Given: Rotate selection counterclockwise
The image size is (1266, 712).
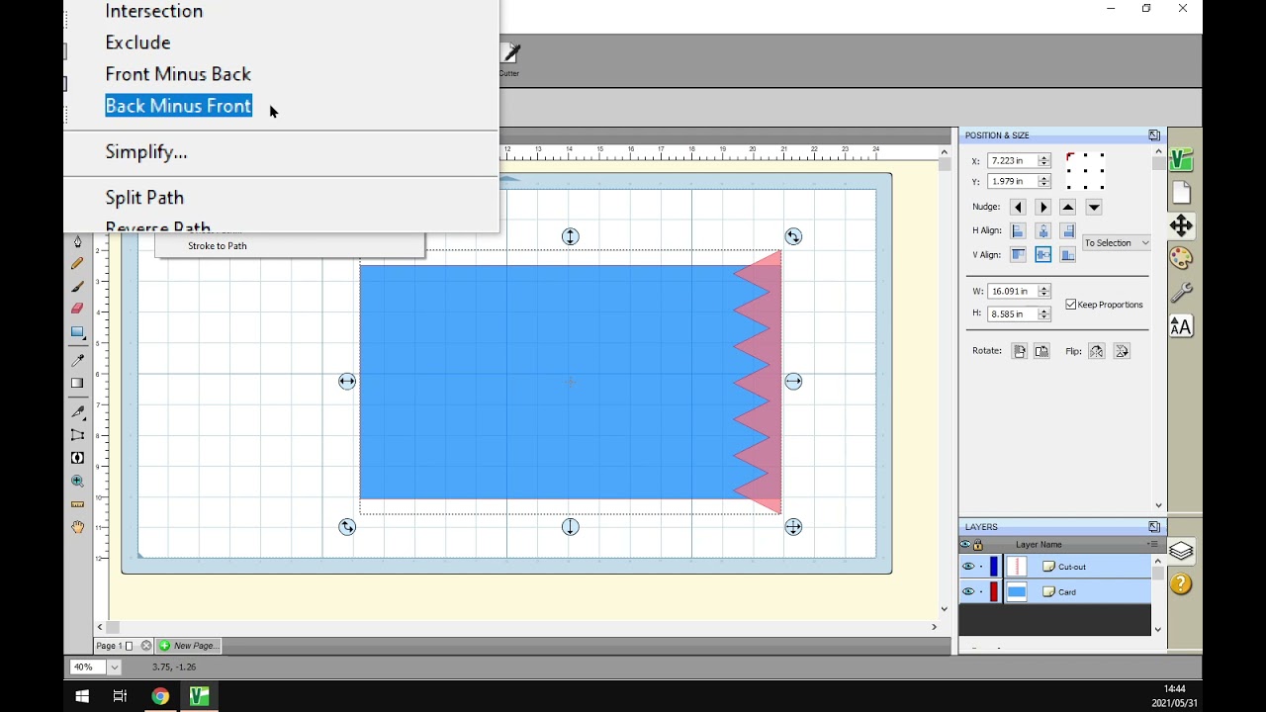Looking at the screenshot, I should [1019, 351].
